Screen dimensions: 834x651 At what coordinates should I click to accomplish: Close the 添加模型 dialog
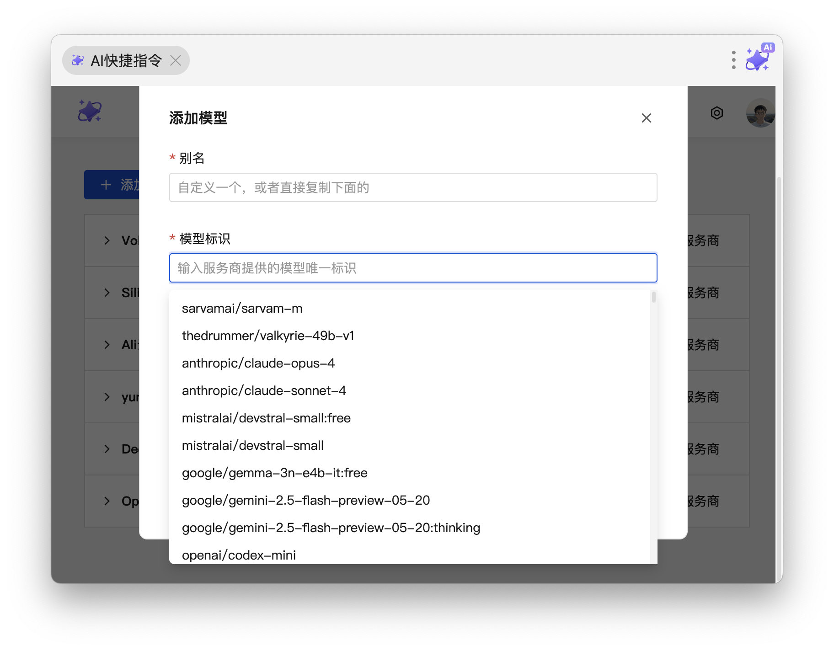(646, 118)
